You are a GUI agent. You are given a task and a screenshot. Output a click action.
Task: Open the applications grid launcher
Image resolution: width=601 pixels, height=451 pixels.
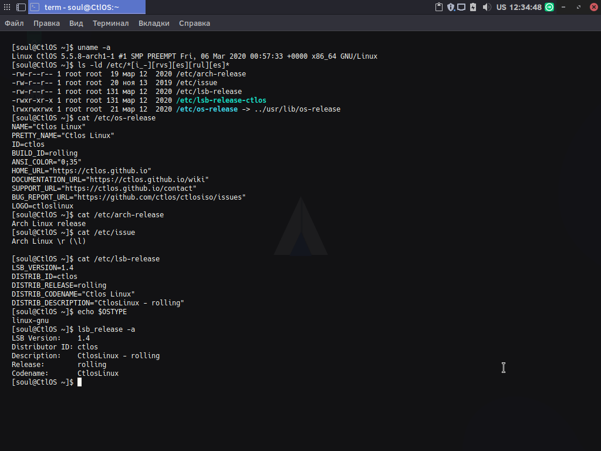click(x=7, y=7)
